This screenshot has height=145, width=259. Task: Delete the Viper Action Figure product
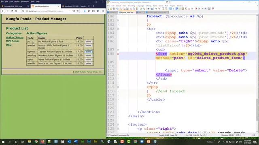[89, 60]
